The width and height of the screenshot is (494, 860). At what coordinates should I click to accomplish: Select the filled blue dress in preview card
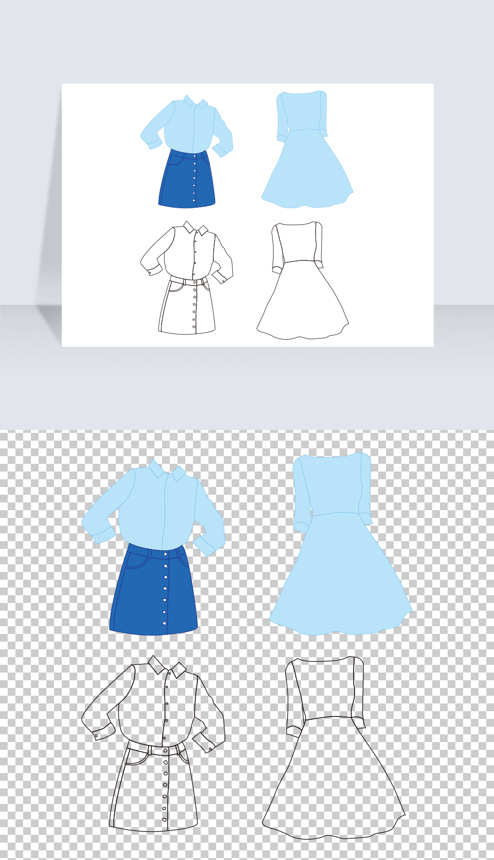(x=307, y=149)
